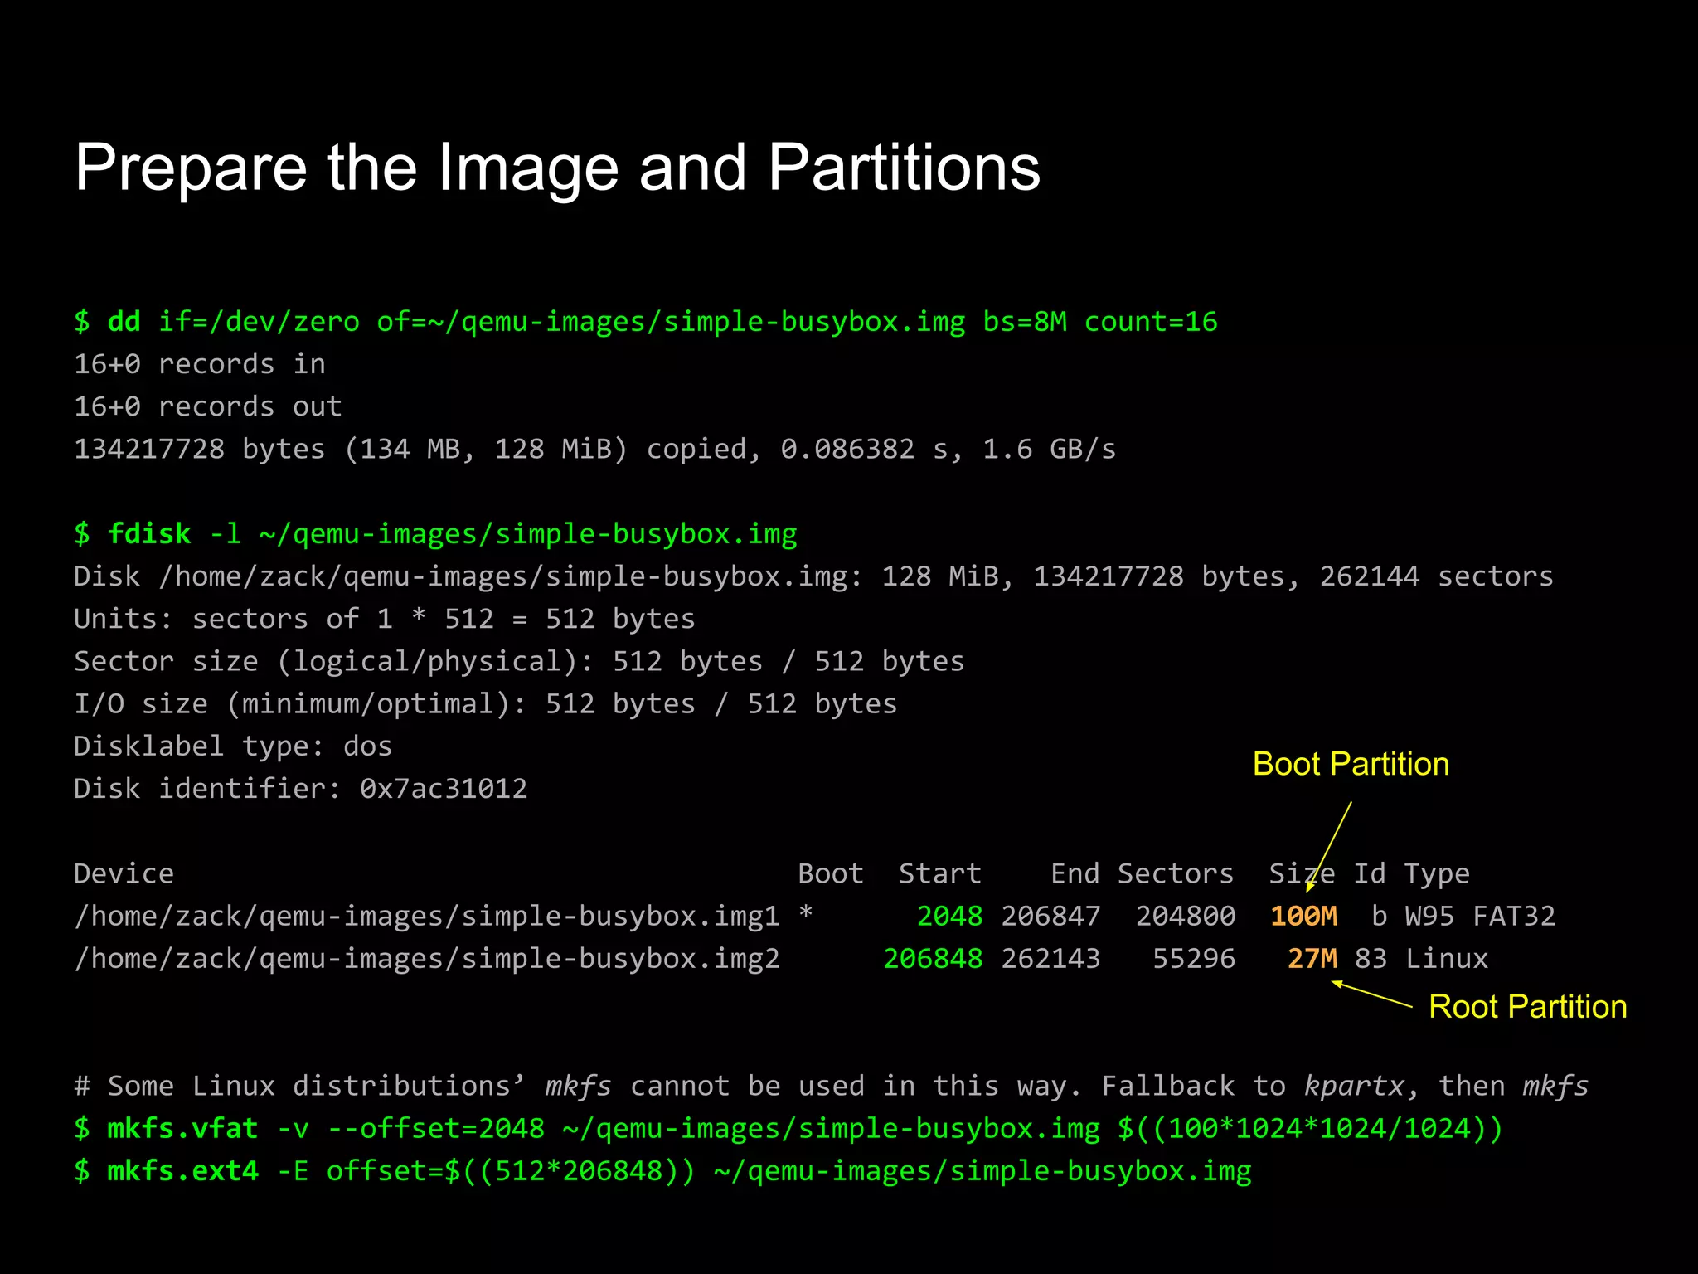Click the 'fdisk' command text
Screen dimensions: 1698x1274
[149, 534]
